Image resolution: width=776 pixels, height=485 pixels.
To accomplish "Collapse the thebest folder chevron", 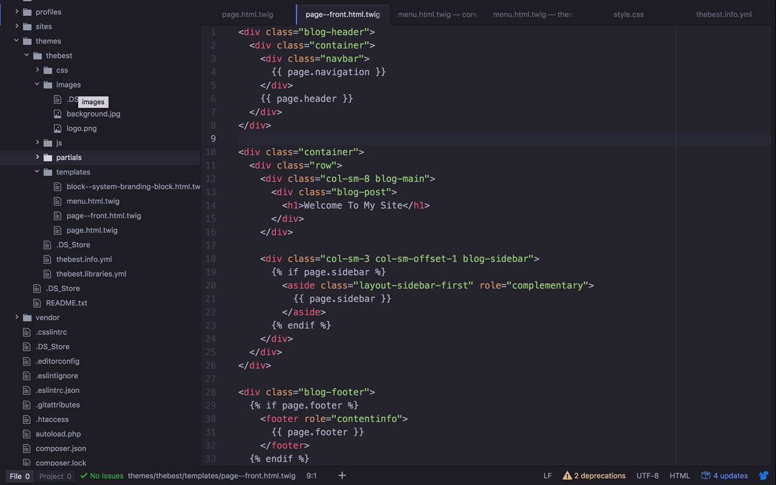I will click(x=27, y=55).
